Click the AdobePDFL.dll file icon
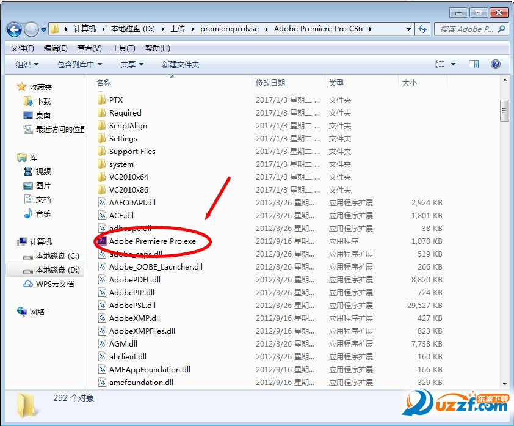514x426 pixels. [103, 279]
